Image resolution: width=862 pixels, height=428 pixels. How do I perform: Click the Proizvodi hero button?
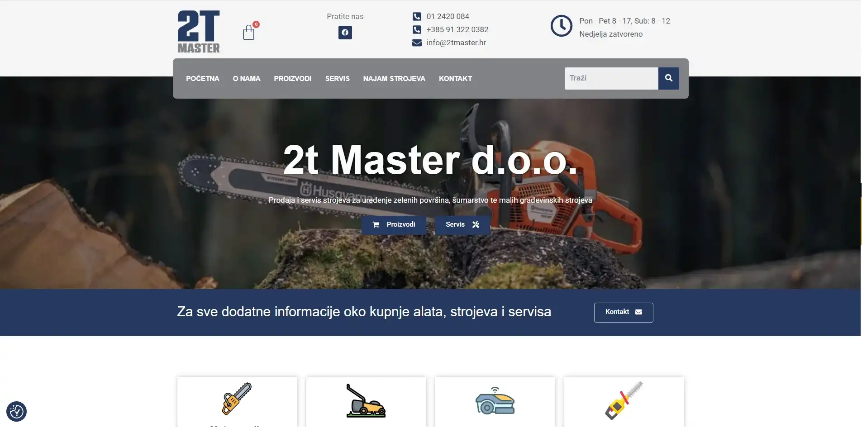click(x=394, y=224)
